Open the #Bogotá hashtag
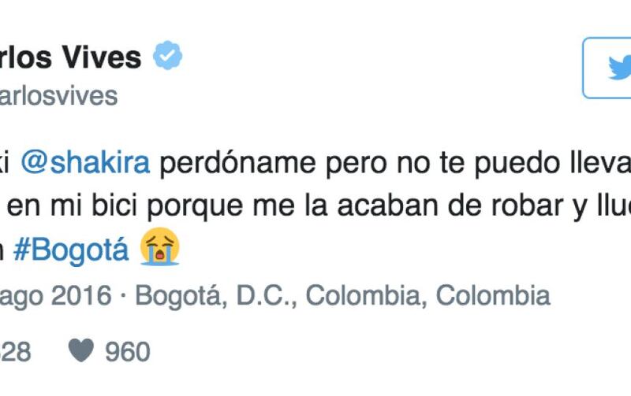Viewport: 631px width, 396px height. coord(71,250)
